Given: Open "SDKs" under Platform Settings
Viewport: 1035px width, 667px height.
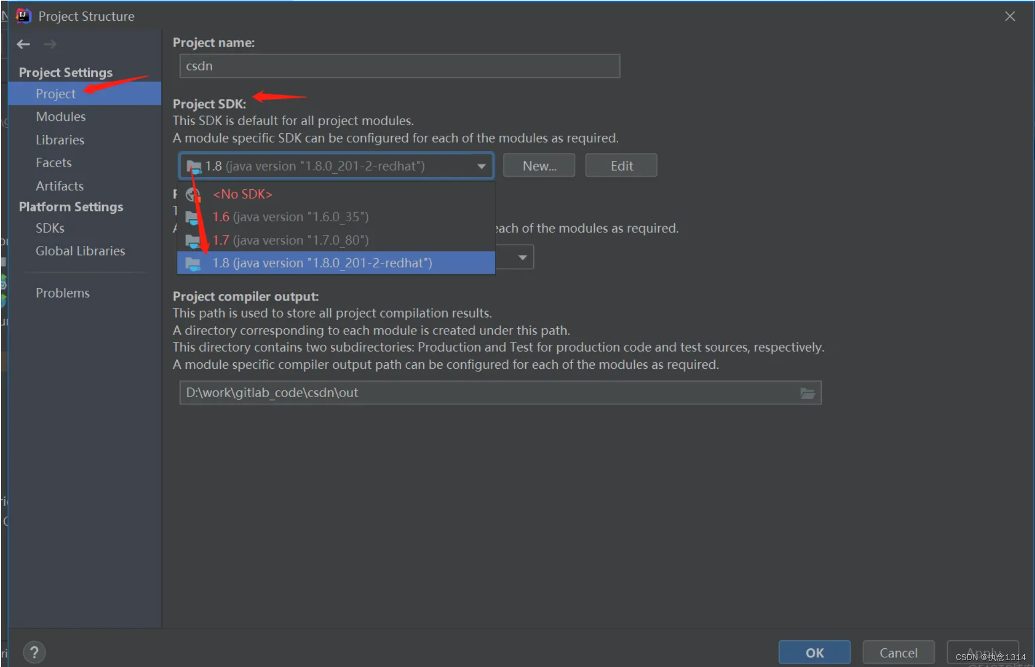Looking at the screenshot, I should point(50,228).
